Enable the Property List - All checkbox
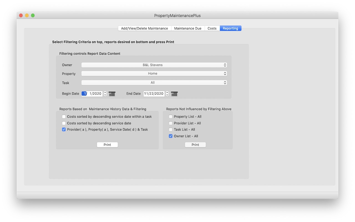Viewport: 355px width, 222px height. [171, 117]
